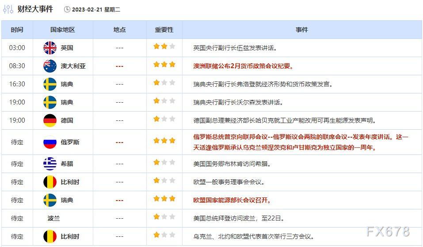
Task: Click the Belgium flag in the last row
Action: tap(50, 236)
